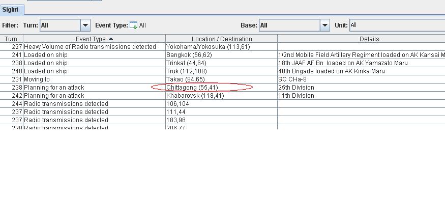Sort by the Turn column header
This screenshot has height=223, width=445.
click(11, 39)
